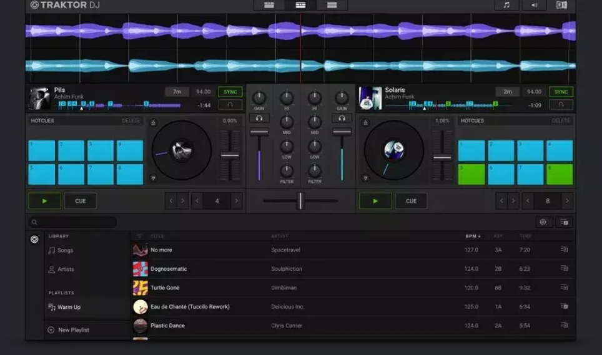This screenshot has height=355, width=602.
Task: Open the Warm Up playlist
Action: click(x=64, y=307)
